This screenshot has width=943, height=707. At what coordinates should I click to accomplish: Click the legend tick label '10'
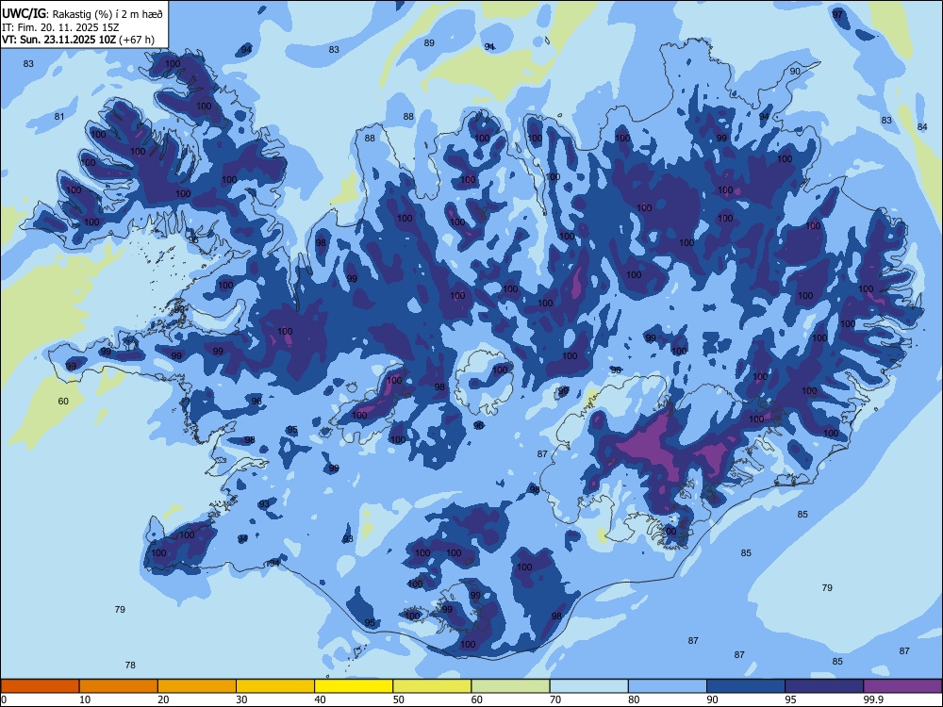click(x=85, y=699)
